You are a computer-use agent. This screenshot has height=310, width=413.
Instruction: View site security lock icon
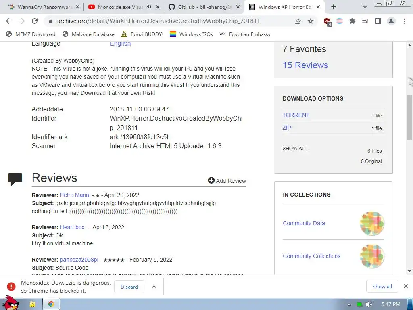pyautogui.click(x=51, y=21)
